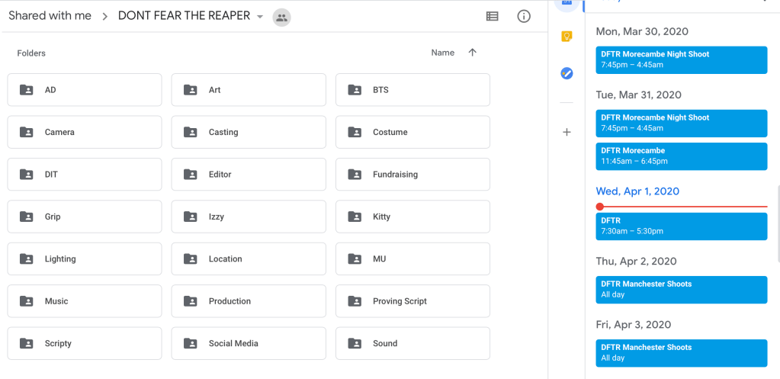
Task: Open Google Keep from side panel
Action: pos(567,36)
